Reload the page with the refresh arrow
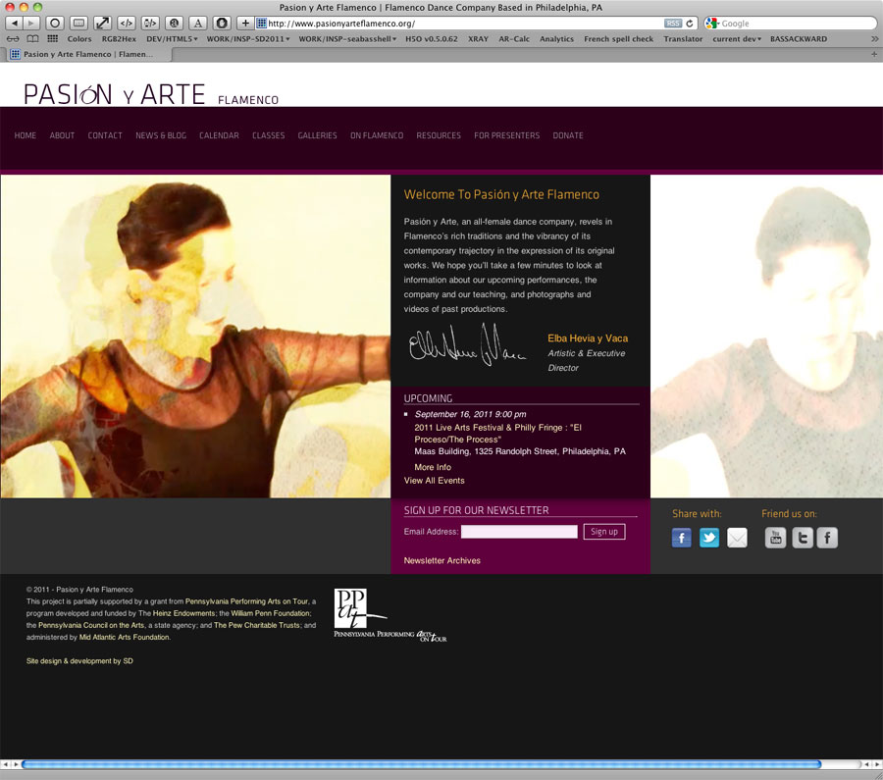 pyautogui.click(x=690, y=23)
